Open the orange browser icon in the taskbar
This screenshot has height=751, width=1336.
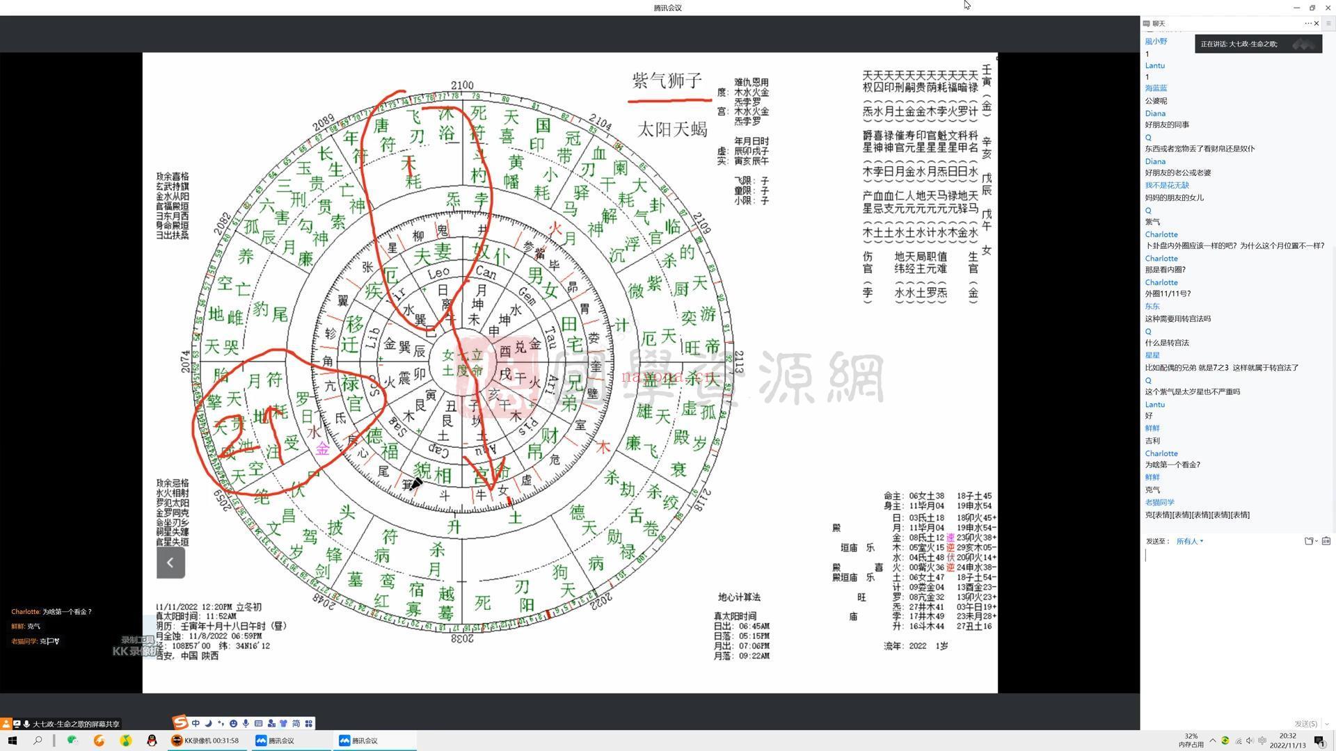(99, 741)
